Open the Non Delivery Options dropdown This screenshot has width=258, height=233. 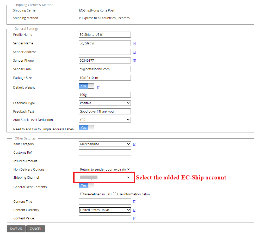coord(105,169)
